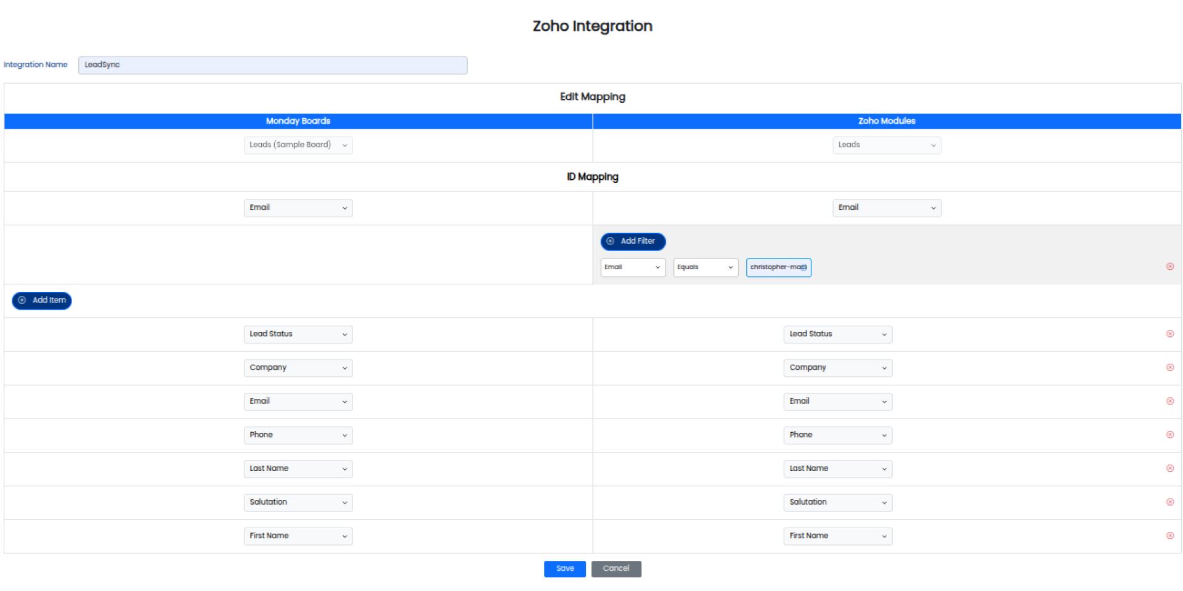Expand the Zoho Company dropdown
Viewport: 1183px width, 591px height.
click(x=838, y=368)
